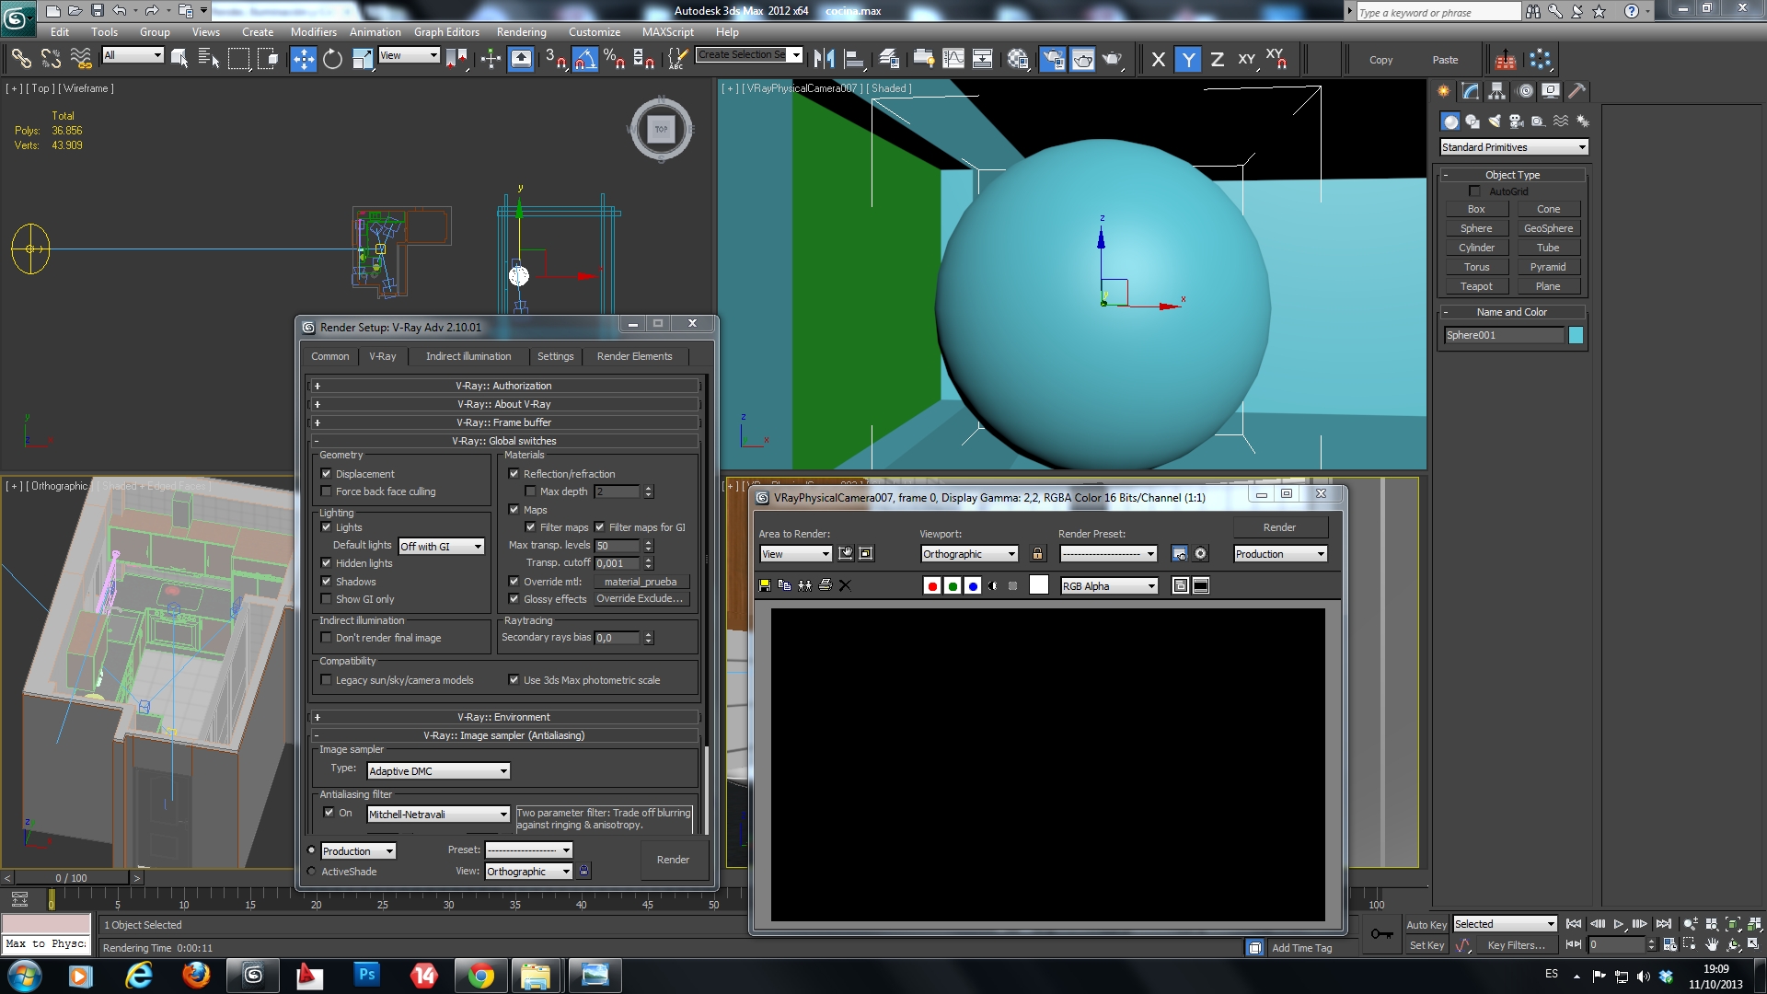1767x994 pixels.
Task: Expand the V-Ray Environment rollout
Action: coord(503,717)
